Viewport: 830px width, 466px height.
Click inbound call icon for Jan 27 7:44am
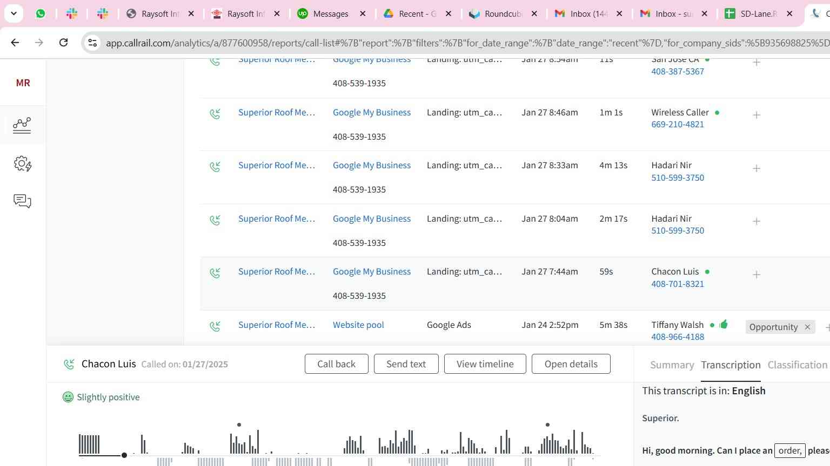[215, 273]
